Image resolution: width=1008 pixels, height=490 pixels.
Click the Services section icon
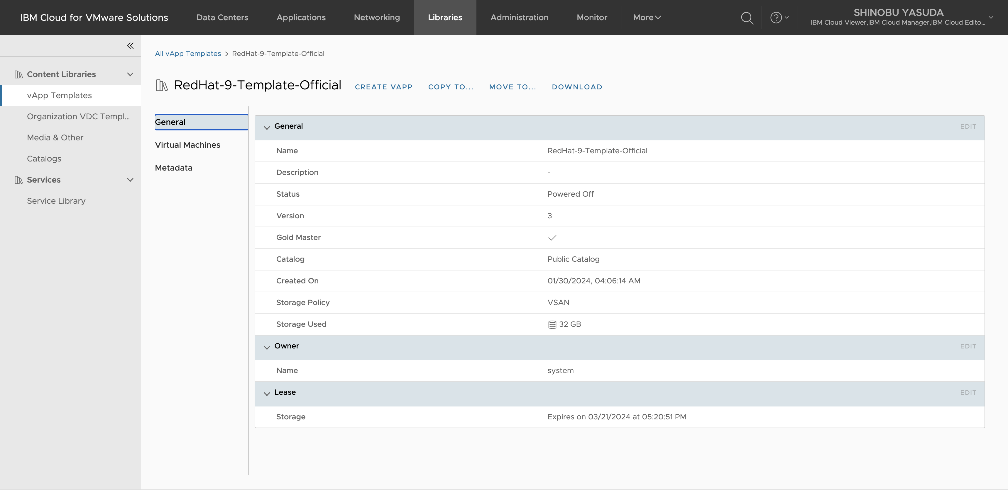pyautogui.click(x=18, y=180)
